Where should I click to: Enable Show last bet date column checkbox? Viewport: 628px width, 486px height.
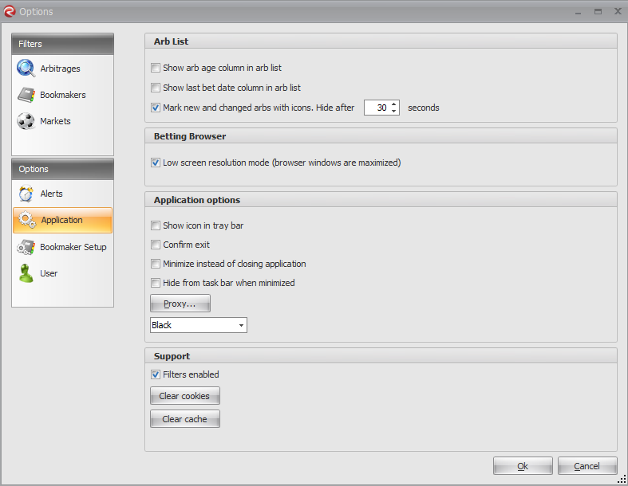point(156,88)
